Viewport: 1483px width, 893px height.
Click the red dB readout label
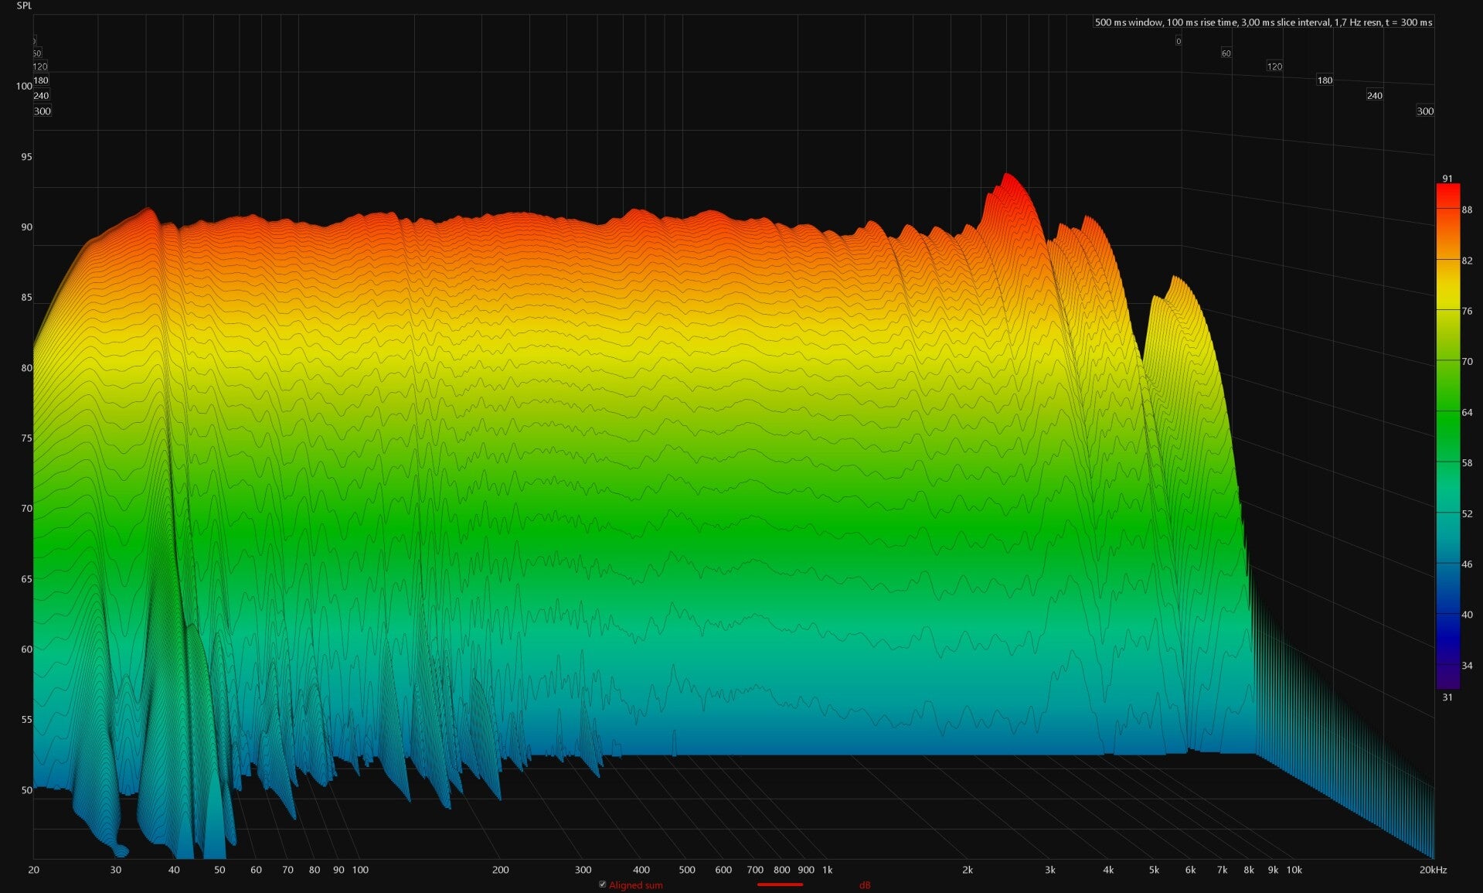[x=865, y=885]
